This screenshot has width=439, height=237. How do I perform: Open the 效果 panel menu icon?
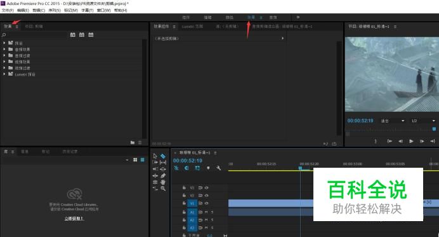17,27
